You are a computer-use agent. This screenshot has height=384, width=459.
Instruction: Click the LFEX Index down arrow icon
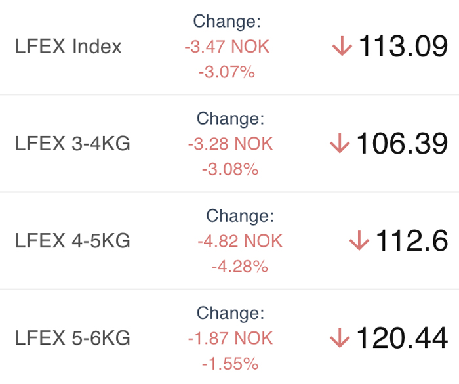point(342,47)
